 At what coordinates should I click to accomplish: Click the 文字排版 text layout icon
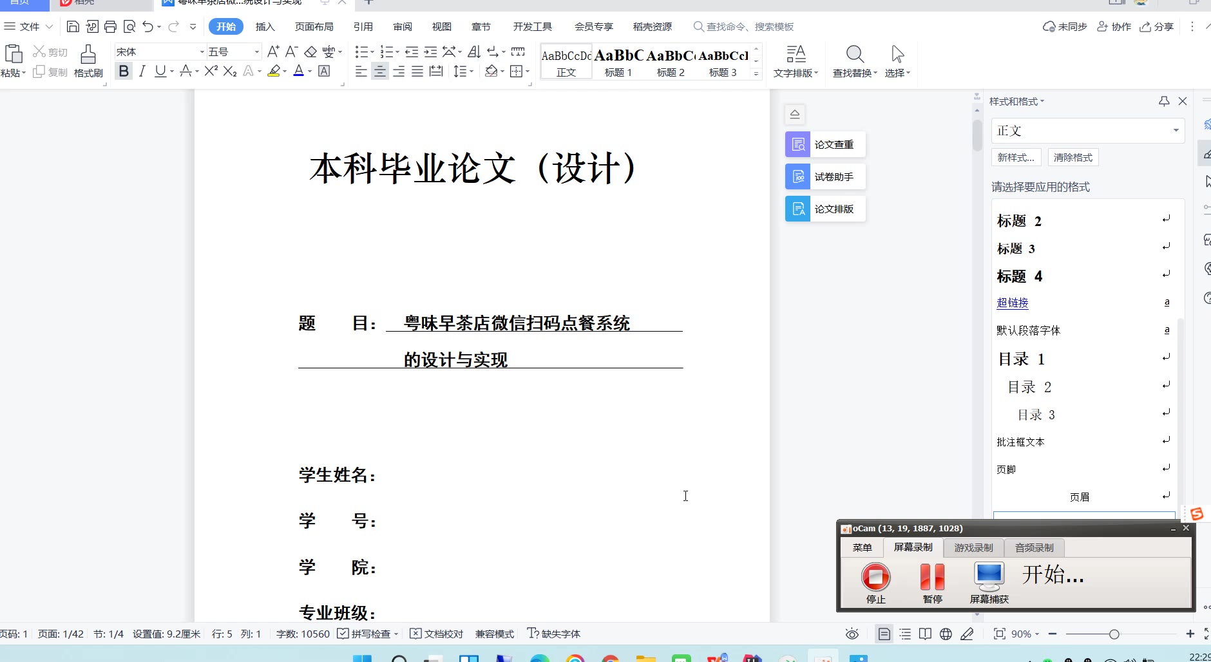(796, 54)
